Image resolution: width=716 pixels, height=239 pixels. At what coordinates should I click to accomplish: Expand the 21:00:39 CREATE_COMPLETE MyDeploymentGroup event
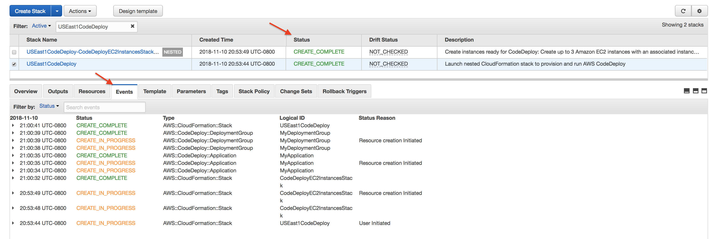(13, 133)
